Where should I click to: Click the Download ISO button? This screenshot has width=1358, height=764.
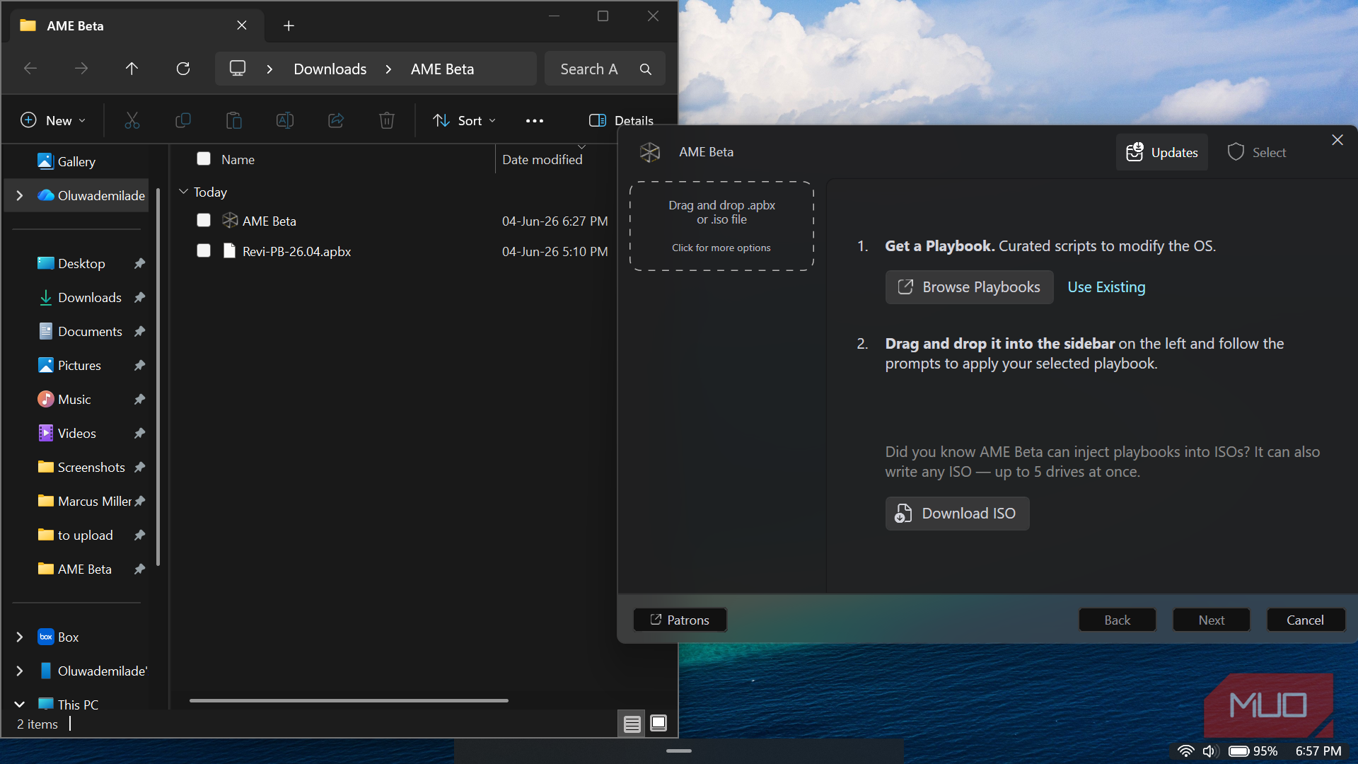point(957,514)
